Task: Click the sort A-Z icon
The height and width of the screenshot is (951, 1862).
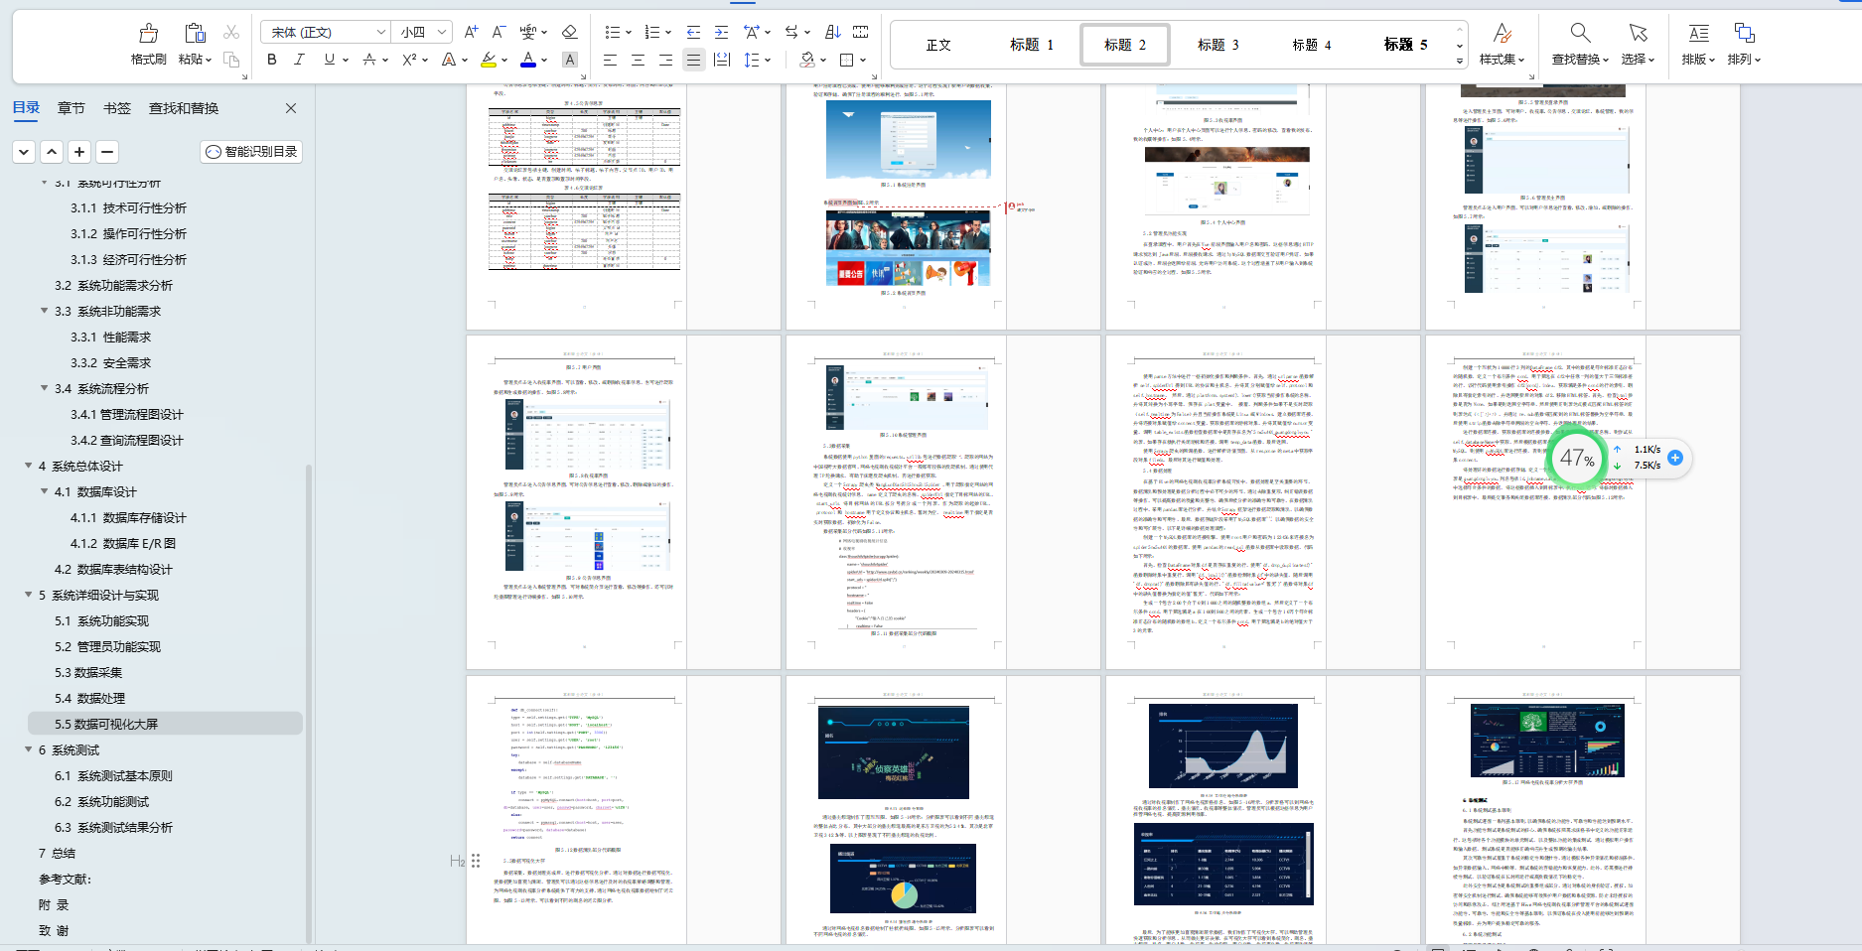Action: click(832, 33)
